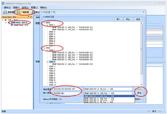The height and width of the screenshot is (114, 167).
Task: Collapse the RPDO tree node
Action: point(44,23)
